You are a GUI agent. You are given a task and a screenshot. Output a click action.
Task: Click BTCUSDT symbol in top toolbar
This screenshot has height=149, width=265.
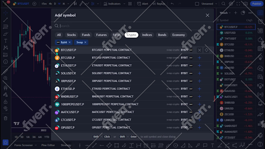coord(21,4)
